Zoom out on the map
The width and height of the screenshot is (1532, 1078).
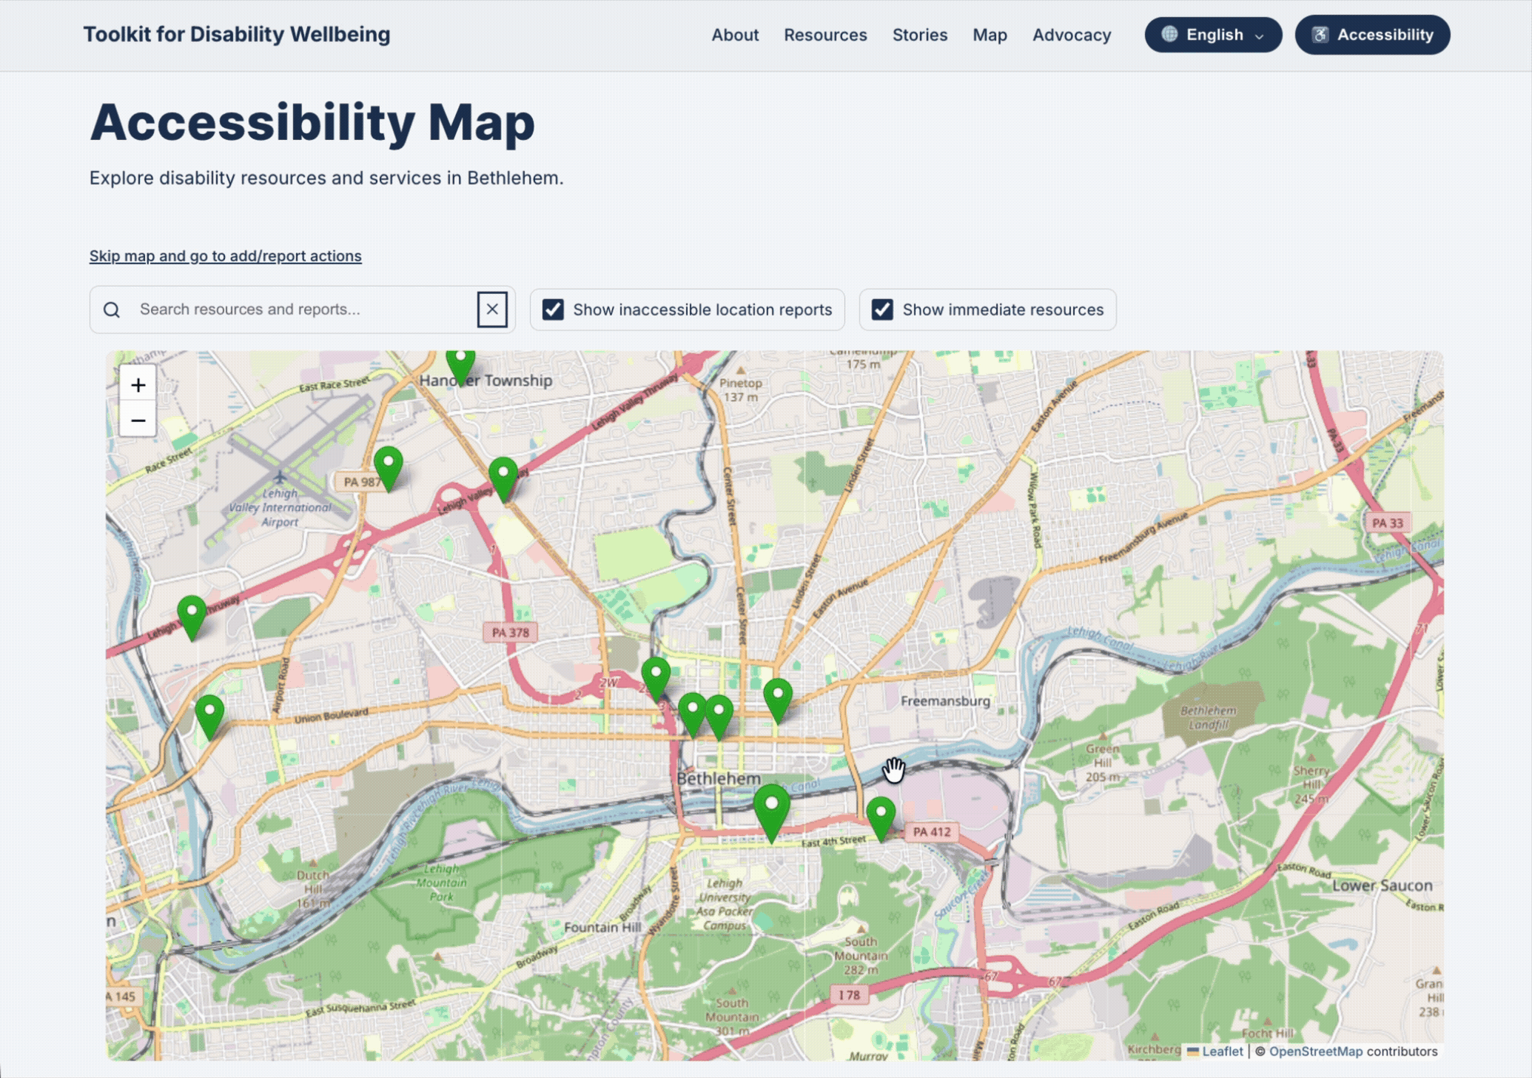coord(138,420)
